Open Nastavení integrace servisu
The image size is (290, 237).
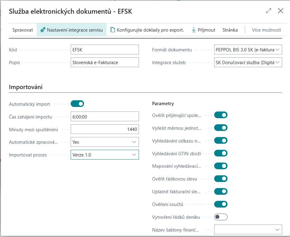click(72, 30)
